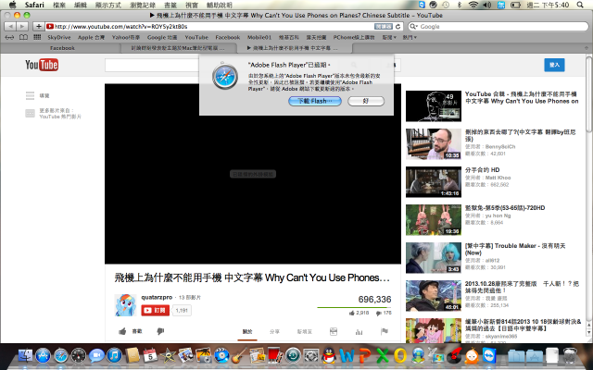The image size is (593, 370).
Task: Reload the page with the refresh icon
Action: (397, 27)
